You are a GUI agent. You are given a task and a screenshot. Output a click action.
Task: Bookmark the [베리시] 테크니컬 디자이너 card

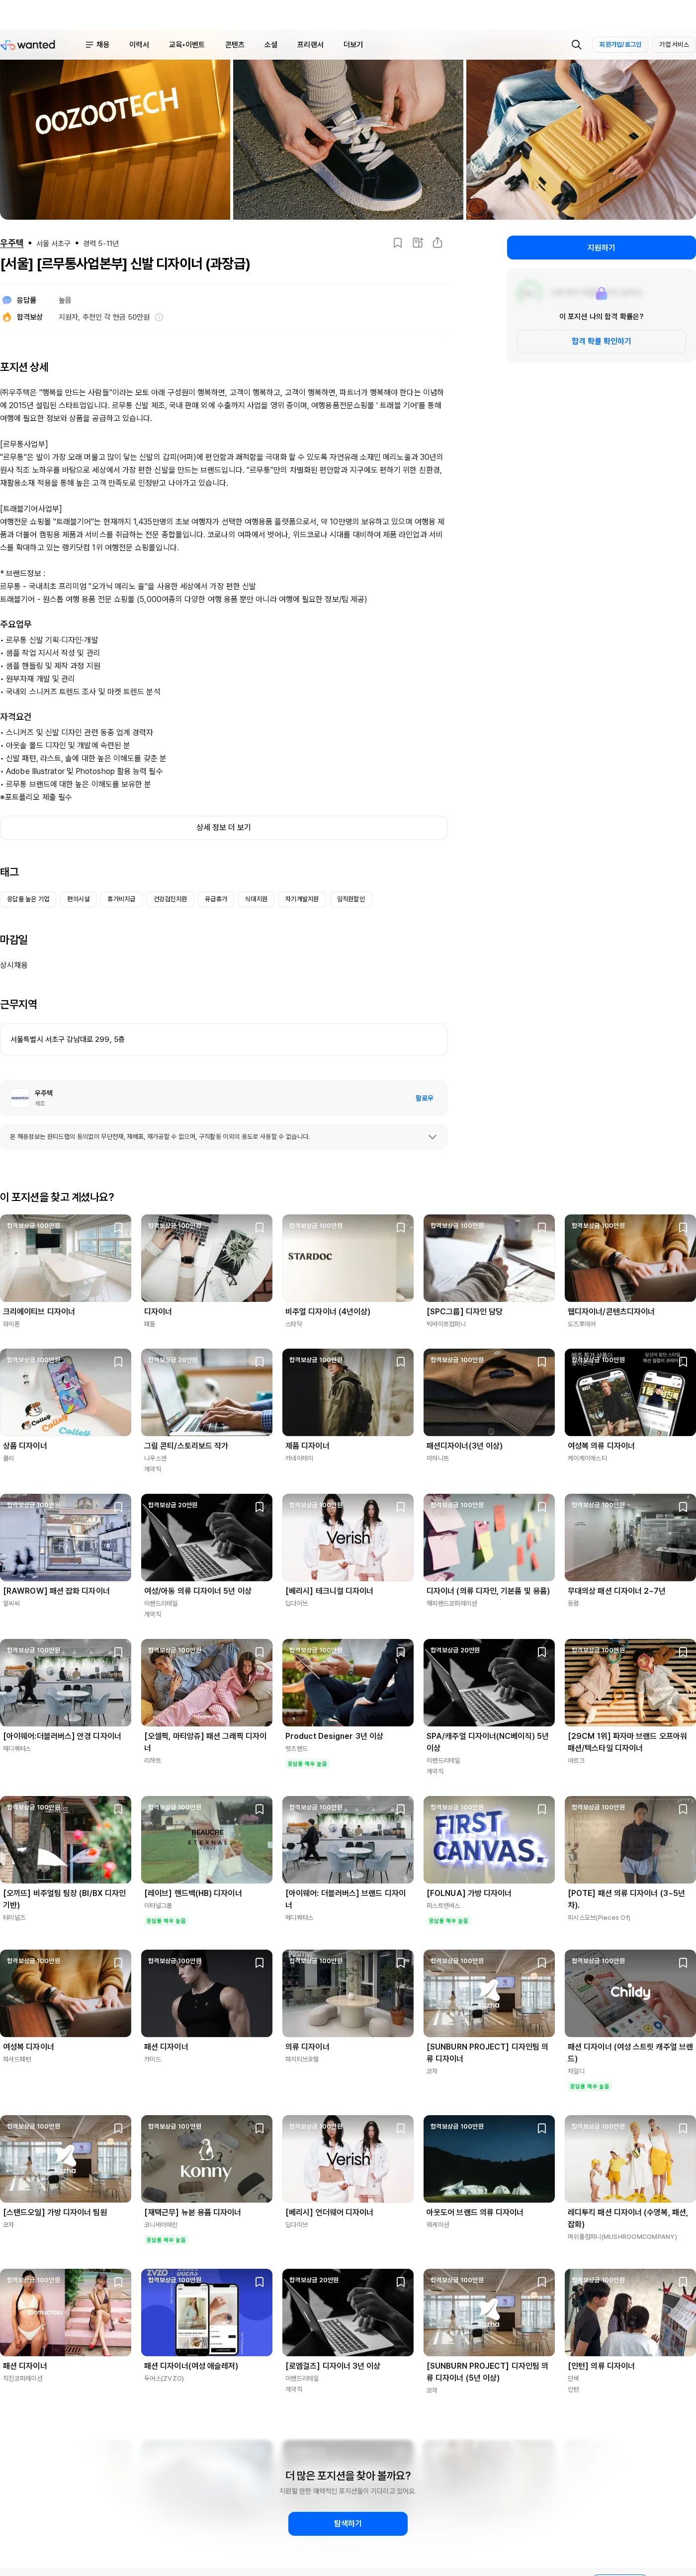pos(401,1506)
